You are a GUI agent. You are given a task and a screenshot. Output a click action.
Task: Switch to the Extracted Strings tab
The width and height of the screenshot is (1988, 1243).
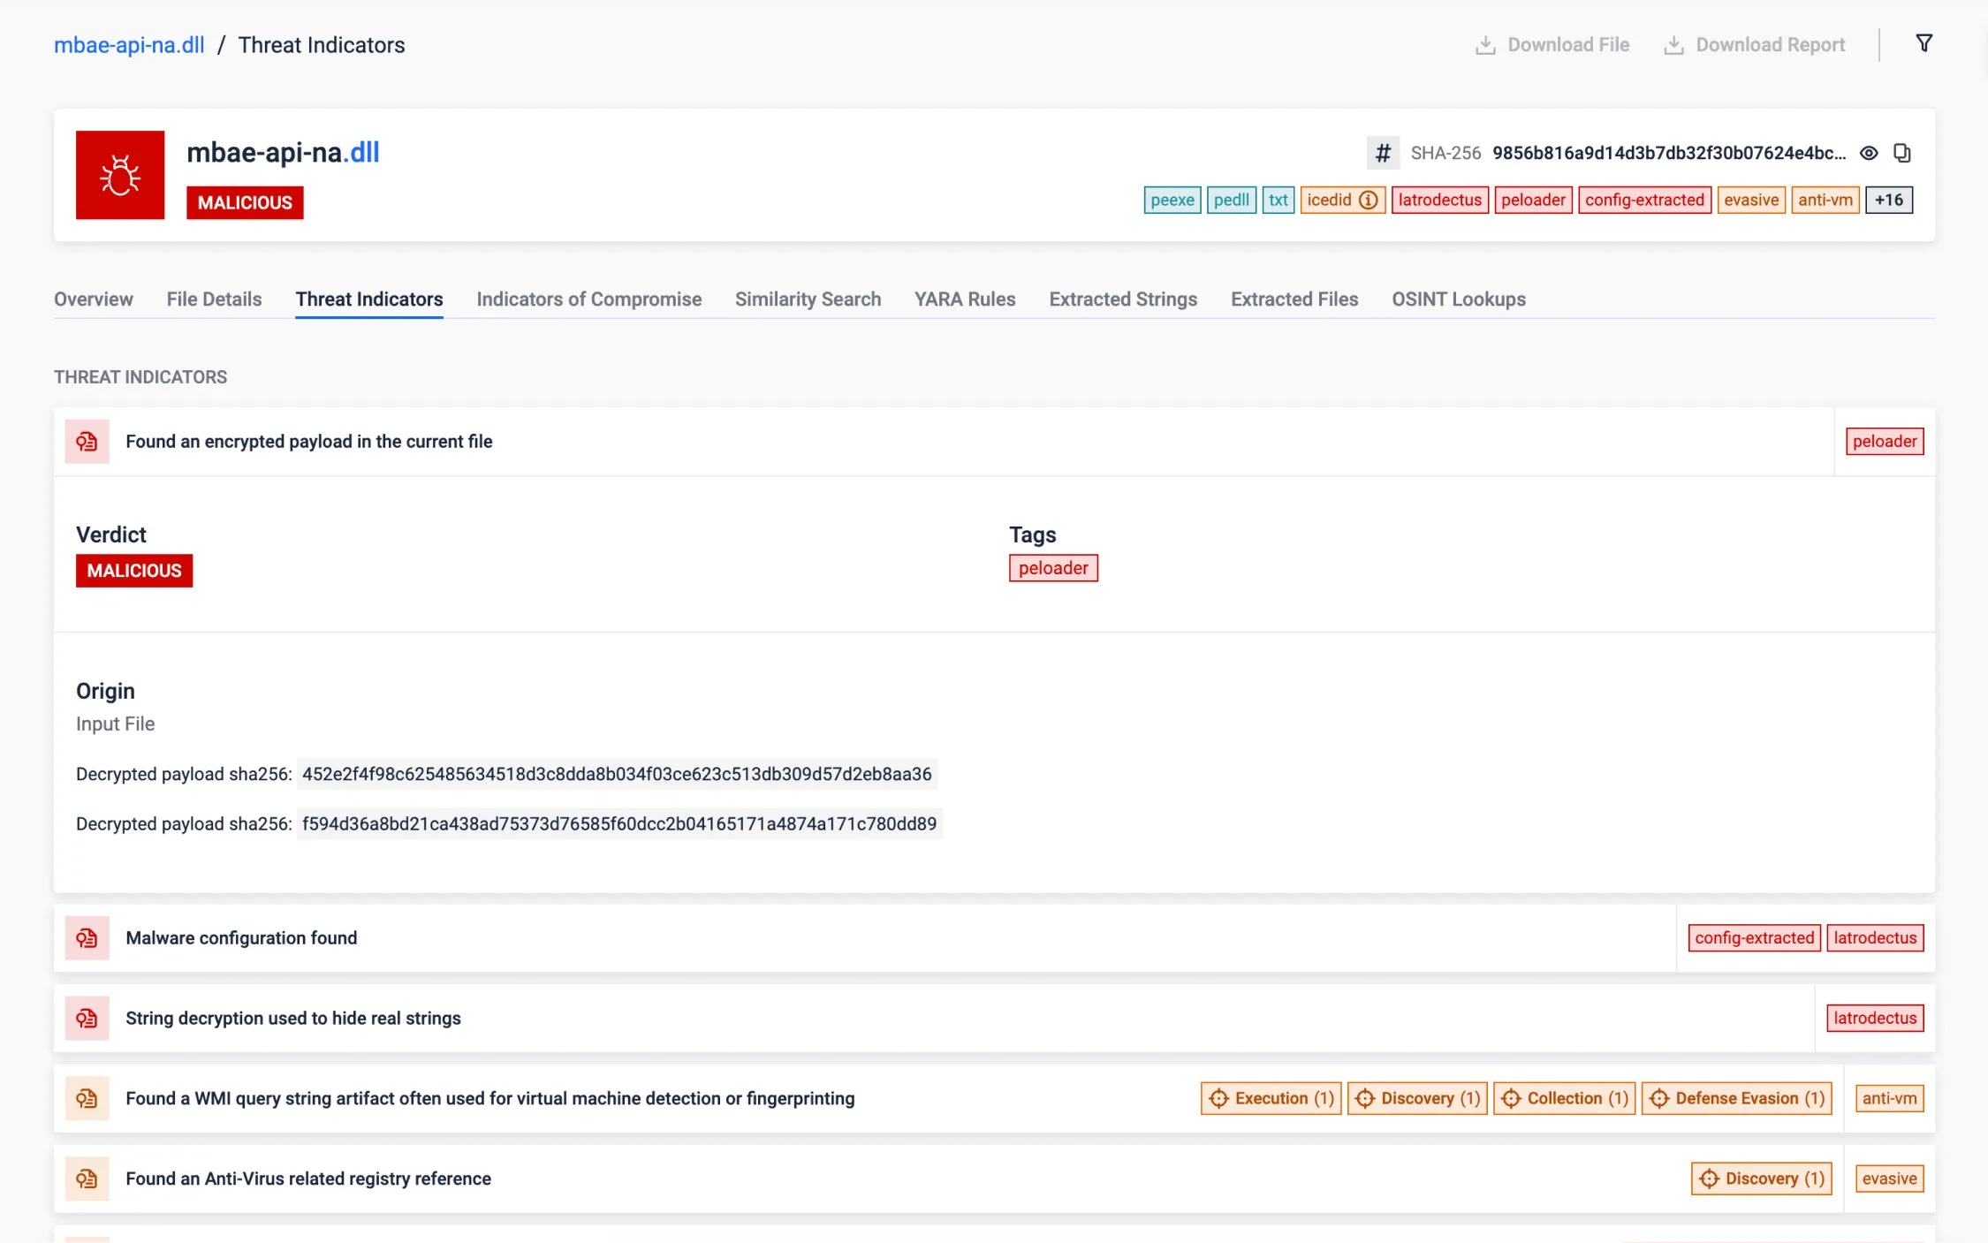click(x=1122, y=299)
